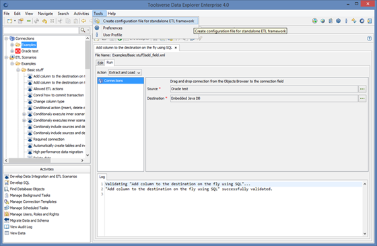Click the blue ring toolbar icon
377x246 pixels.
[x=362, y=21]
